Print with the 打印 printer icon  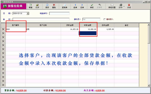click(121, 6)
